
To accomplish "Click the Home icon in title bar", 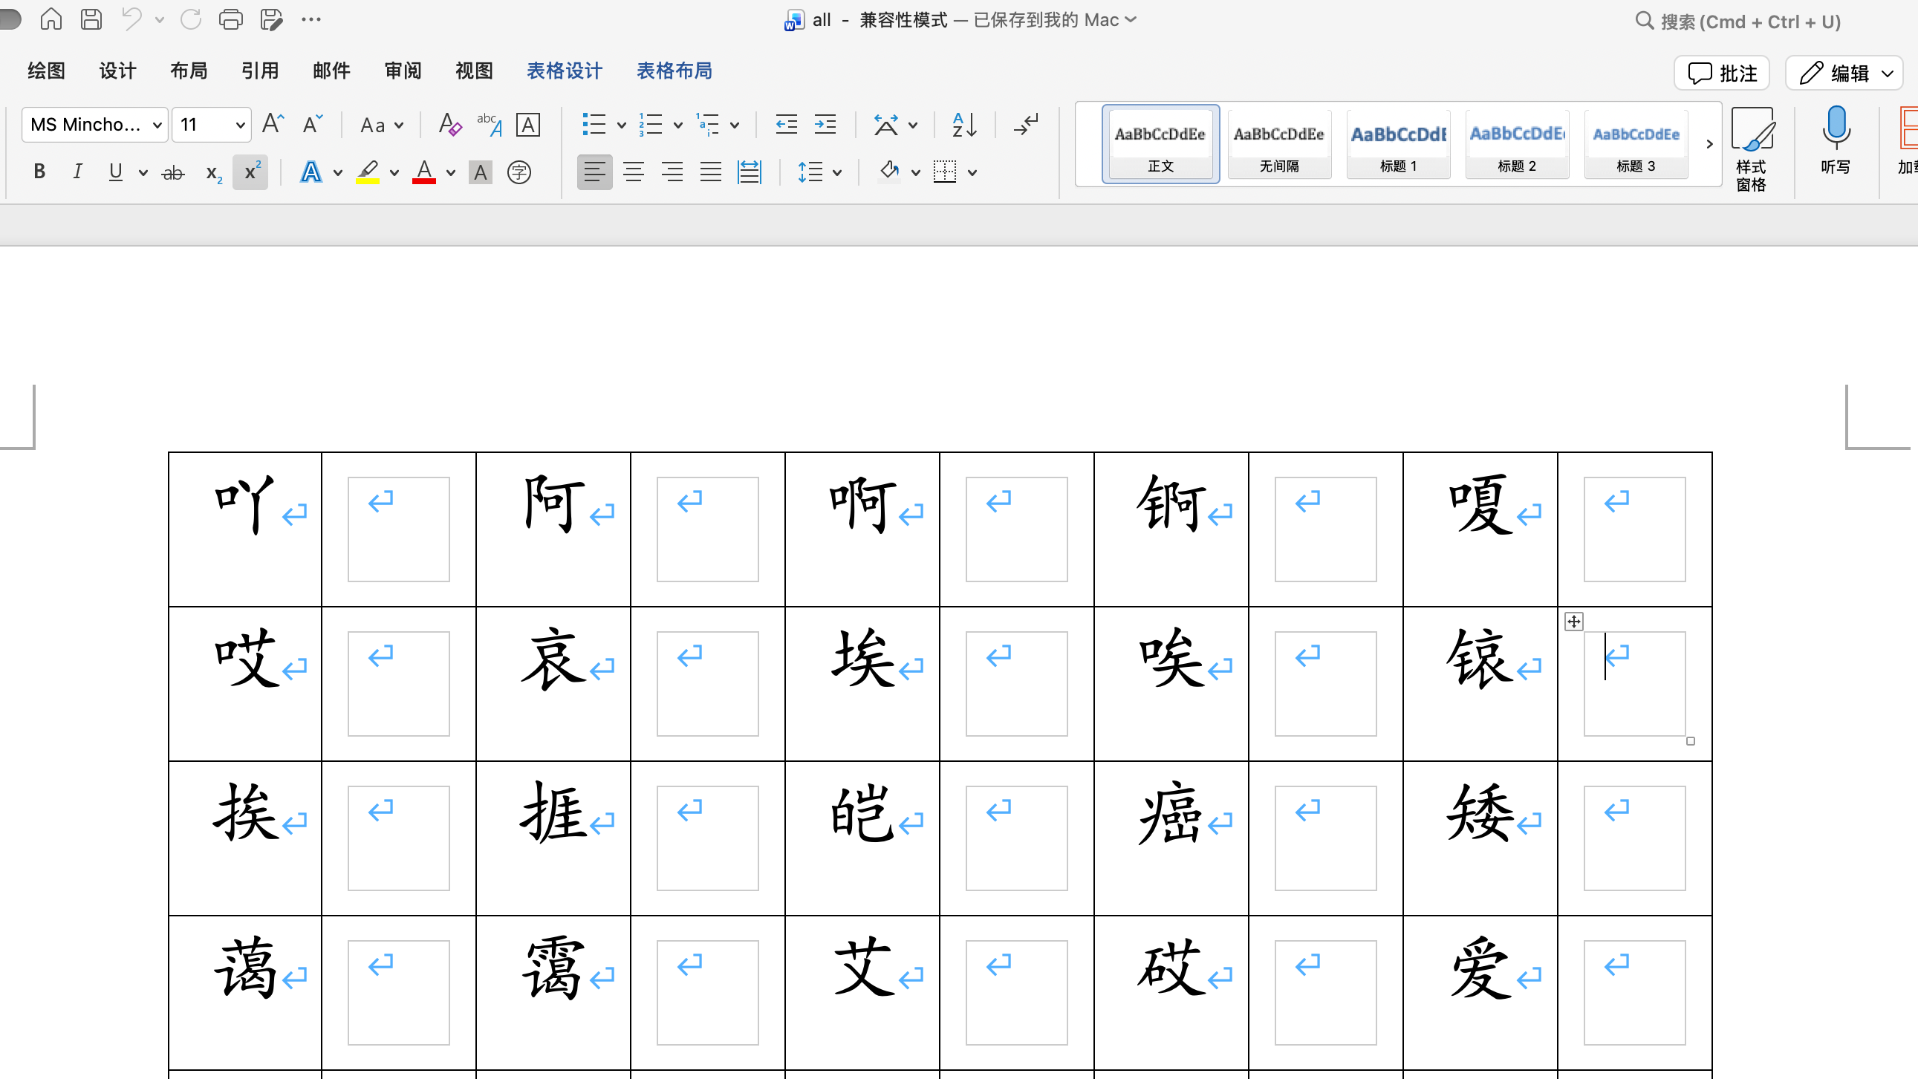I will (x=51, y=19).
